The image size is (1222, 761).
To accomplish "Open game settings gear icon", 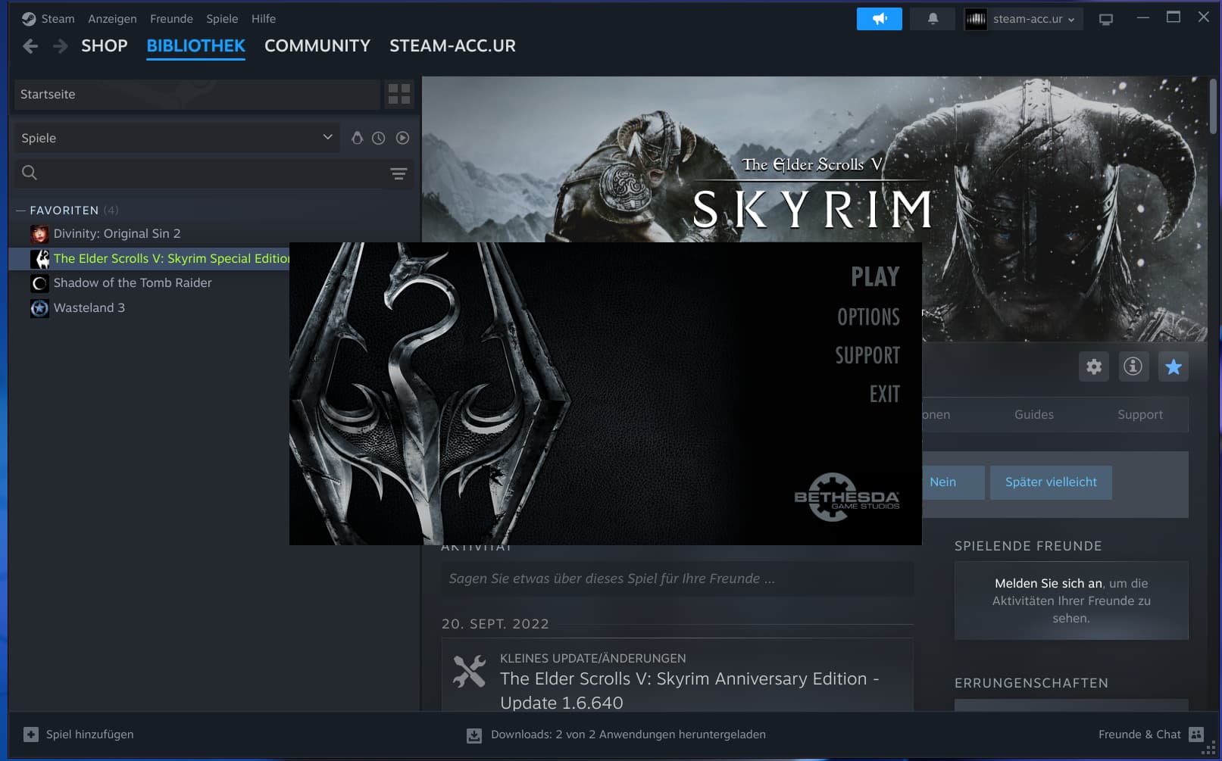I will click(x=1094, y=366).
